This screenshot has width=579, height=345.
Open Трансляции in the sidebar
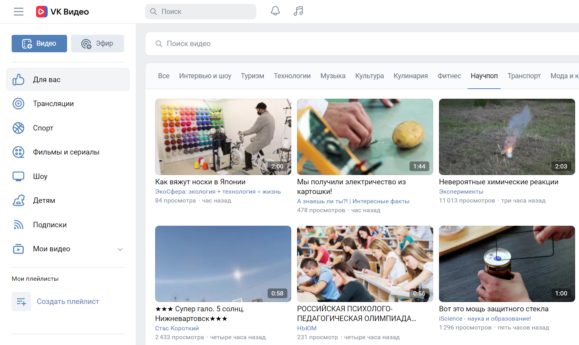click(53, 104)
